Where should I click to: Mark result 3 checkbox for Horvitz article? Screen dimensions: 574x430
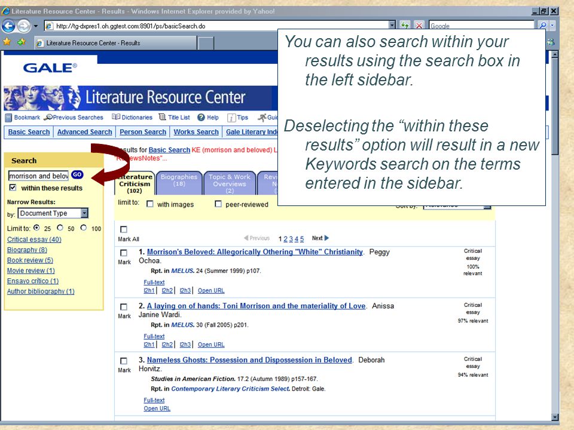coord(124,361)
